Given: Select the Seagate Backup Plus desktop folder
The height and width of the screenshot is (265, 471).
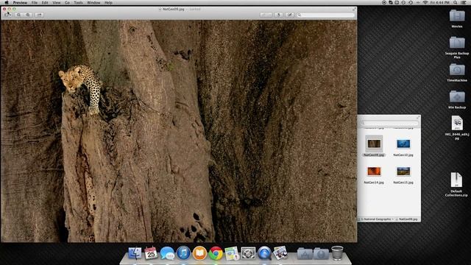Looking at the screenshot, I should pyautogui.click(x=457, y=43).
